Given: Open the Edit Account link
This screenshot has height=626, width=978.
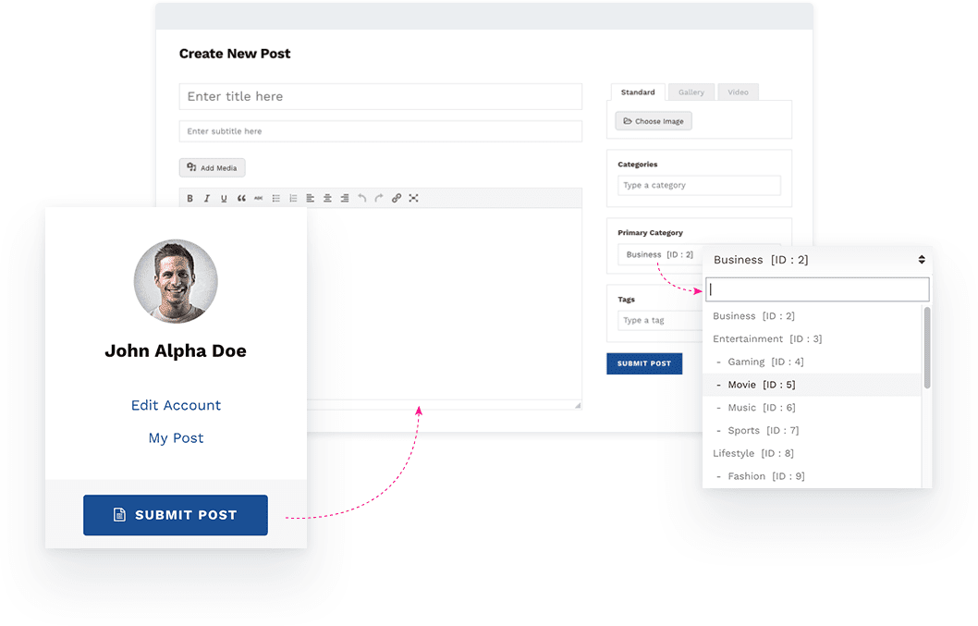Looking at the screenshot, I should 176,405.
